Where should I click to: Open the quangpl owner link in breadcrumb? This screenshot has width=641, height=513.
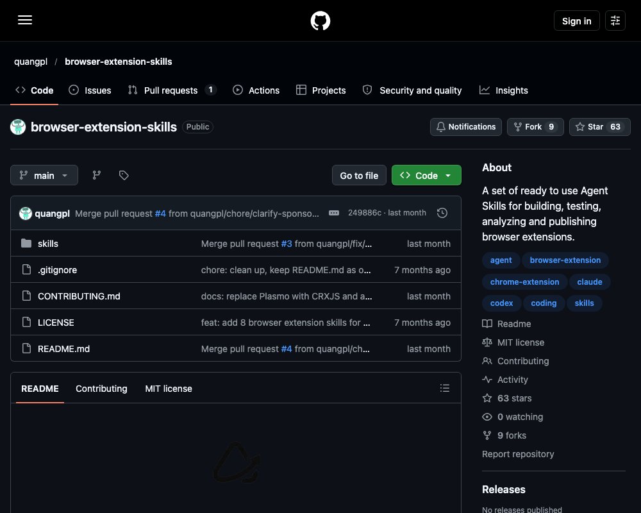[x=31, y=62]
